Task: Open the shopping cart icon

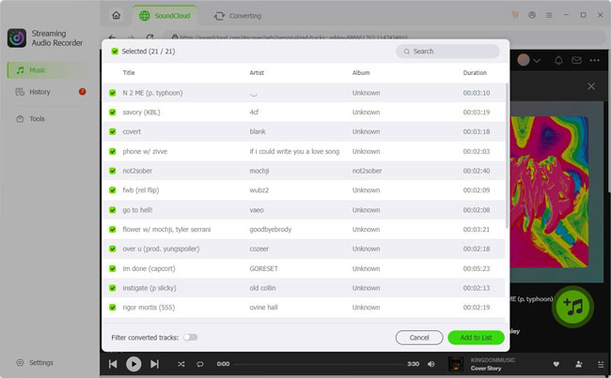Action: tap(515, 15)
